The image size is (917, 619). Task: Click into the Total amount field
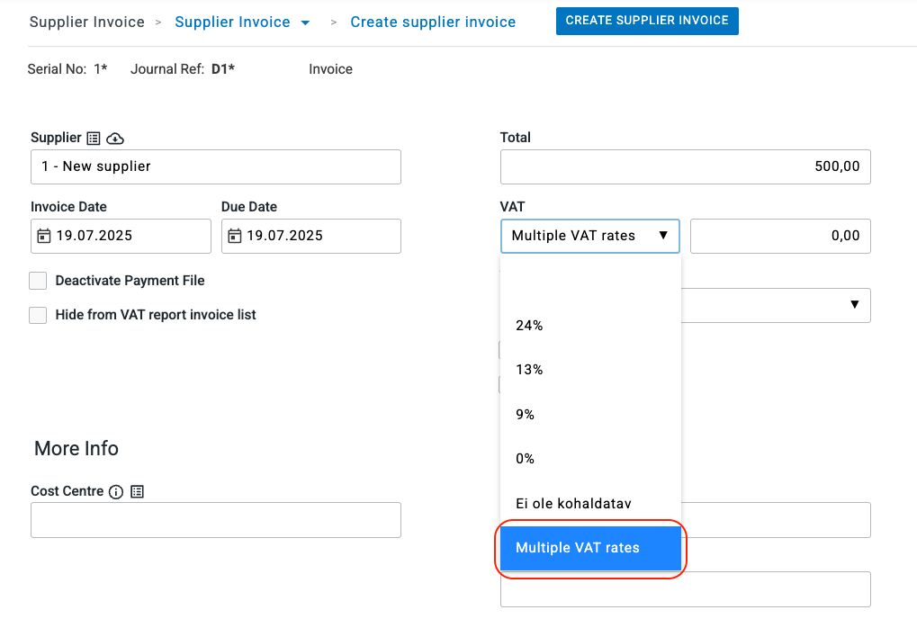click(685, 166)
